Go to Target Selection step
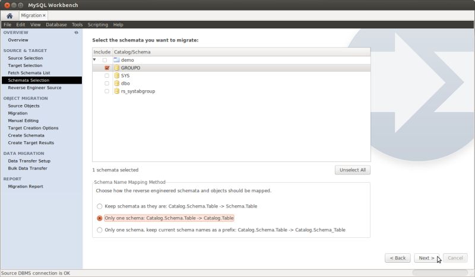 (x=25, y=65)
